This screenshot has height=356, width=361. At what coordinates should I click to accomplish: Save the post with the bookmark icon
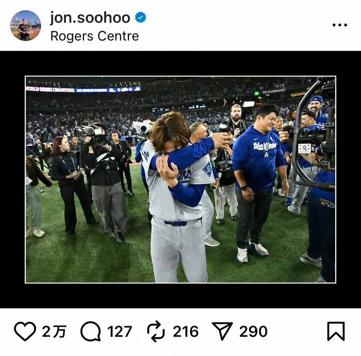click(336, 331)
